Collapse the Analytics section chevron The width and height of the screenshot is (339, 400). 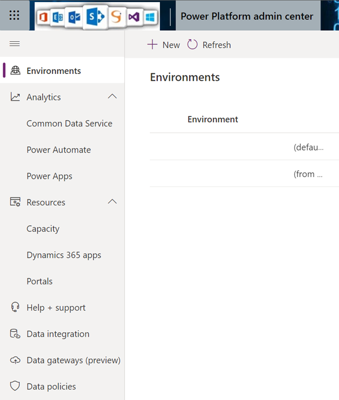click(x=112, y=97)
